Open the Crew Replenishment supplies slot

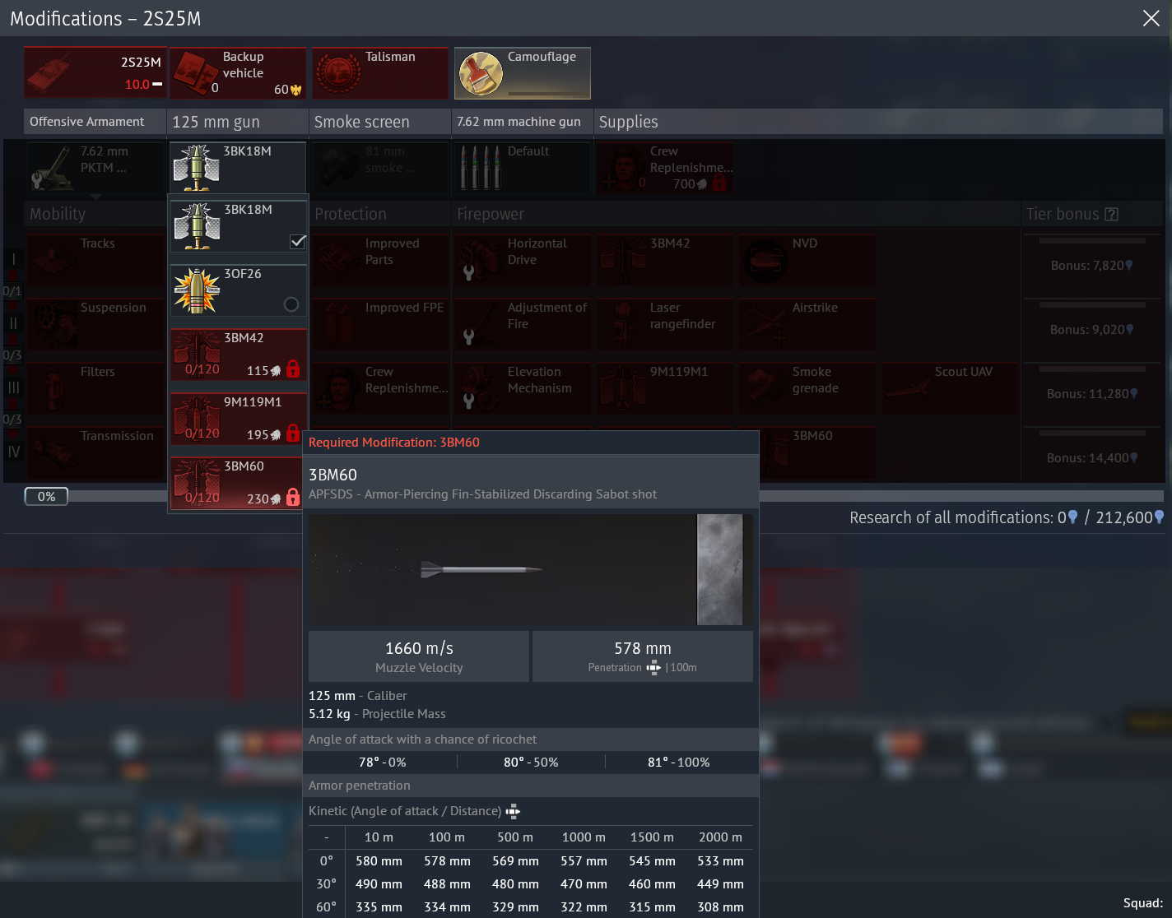coord(664,168)
